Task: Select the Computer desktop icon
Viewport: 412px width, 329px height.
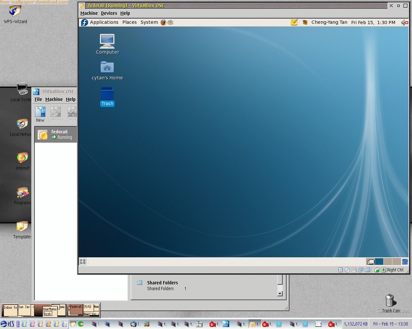Action: [x=107, y=44]
